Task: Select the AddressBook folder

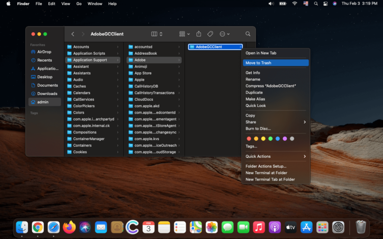Action: tap(154, 53)
